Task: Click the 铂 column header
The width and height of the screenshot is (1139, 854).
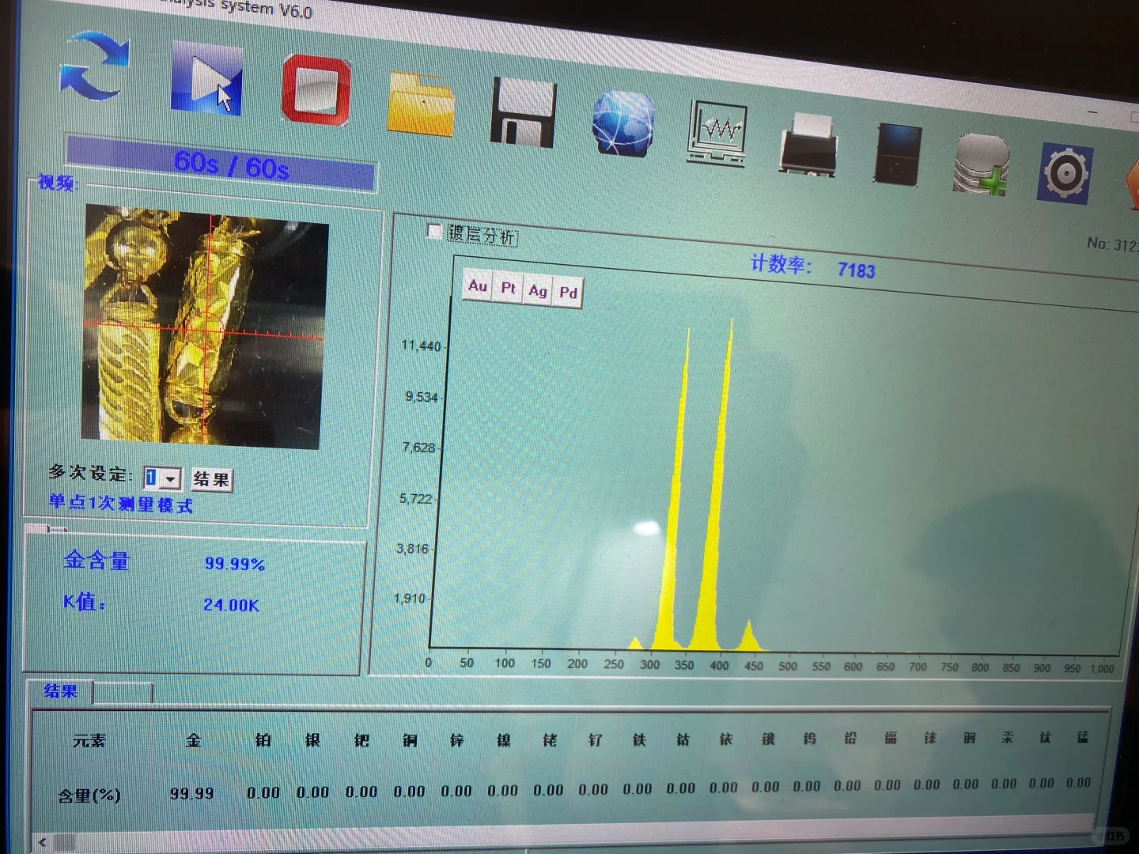Action: point(263,740)
